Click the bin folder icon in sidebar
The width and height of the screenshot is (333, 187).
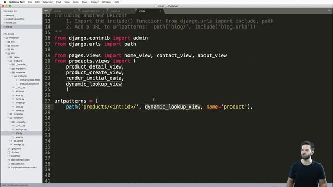[x=9, y=42]
